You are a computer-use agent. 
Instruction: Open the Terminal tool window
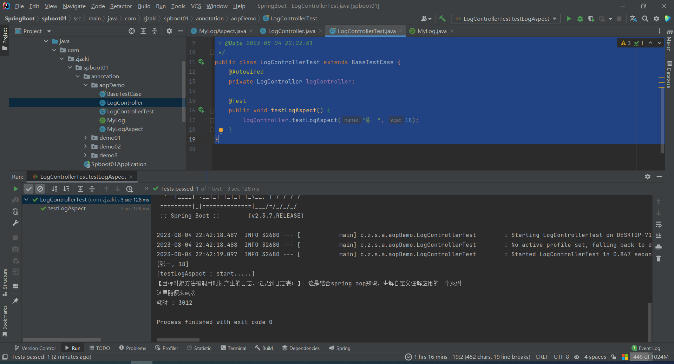tap(234, 348)
